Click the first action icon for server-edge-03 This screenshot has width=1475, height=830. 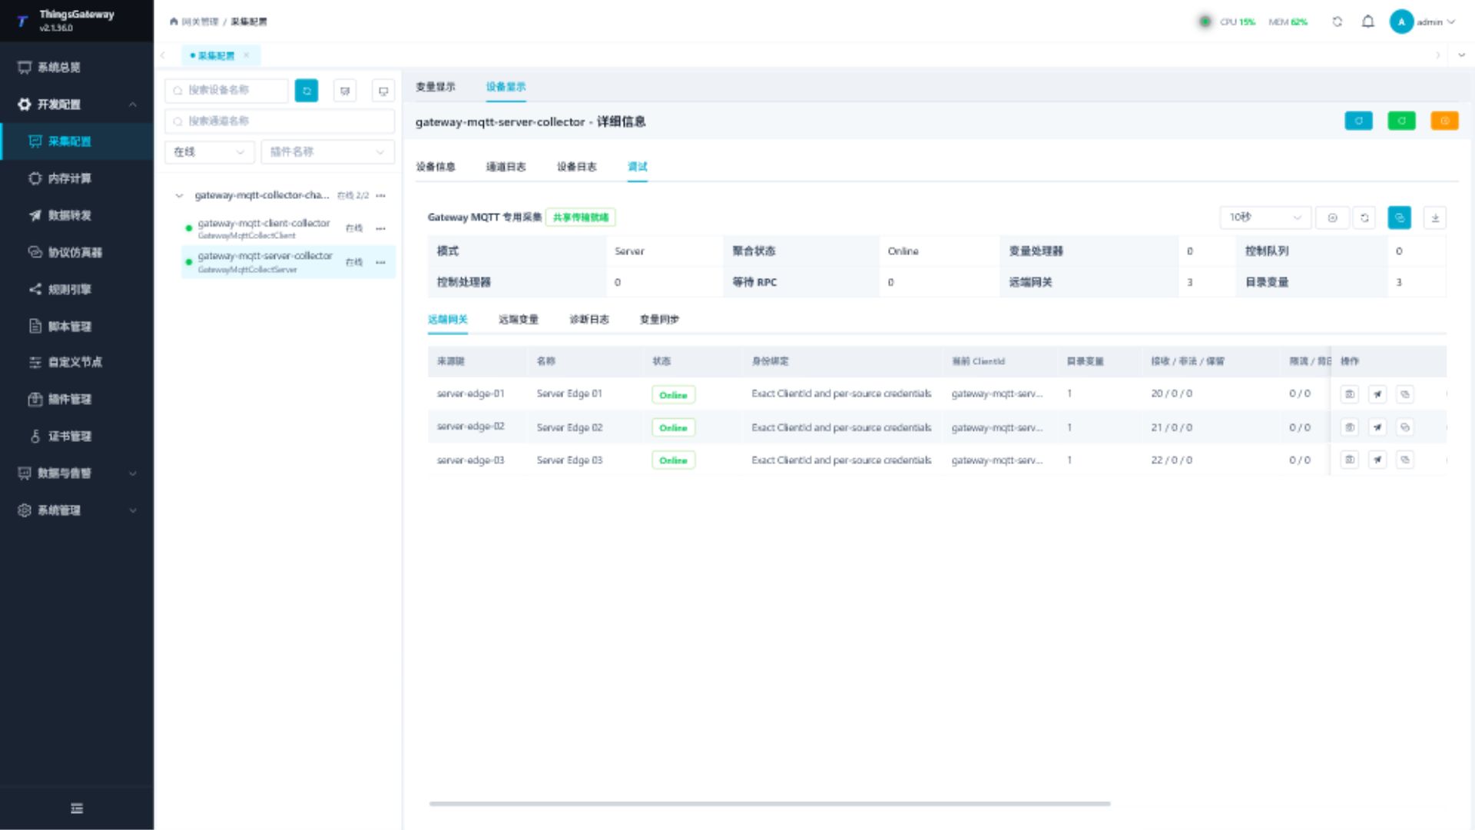coord(1350,460)
